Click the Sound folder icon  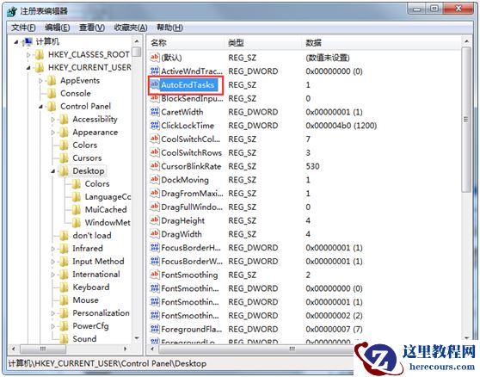point(64,339)
